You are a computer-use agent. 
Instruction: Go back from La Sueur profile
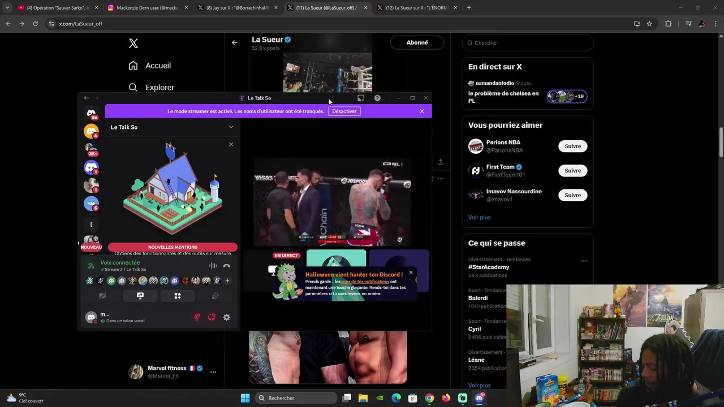[x=235, y=42]
